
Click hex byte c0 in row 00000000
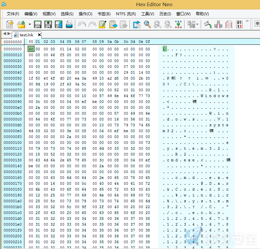(126, 49)
